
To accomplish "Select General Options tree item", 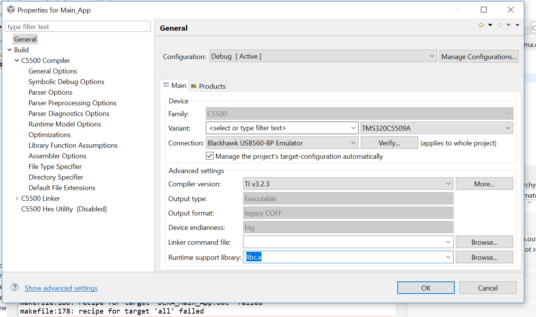I will point(53,71).
